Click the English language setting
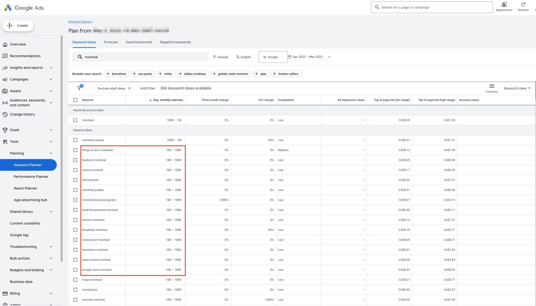This screenshot has height=306, width=536. [x=243, y=57]
